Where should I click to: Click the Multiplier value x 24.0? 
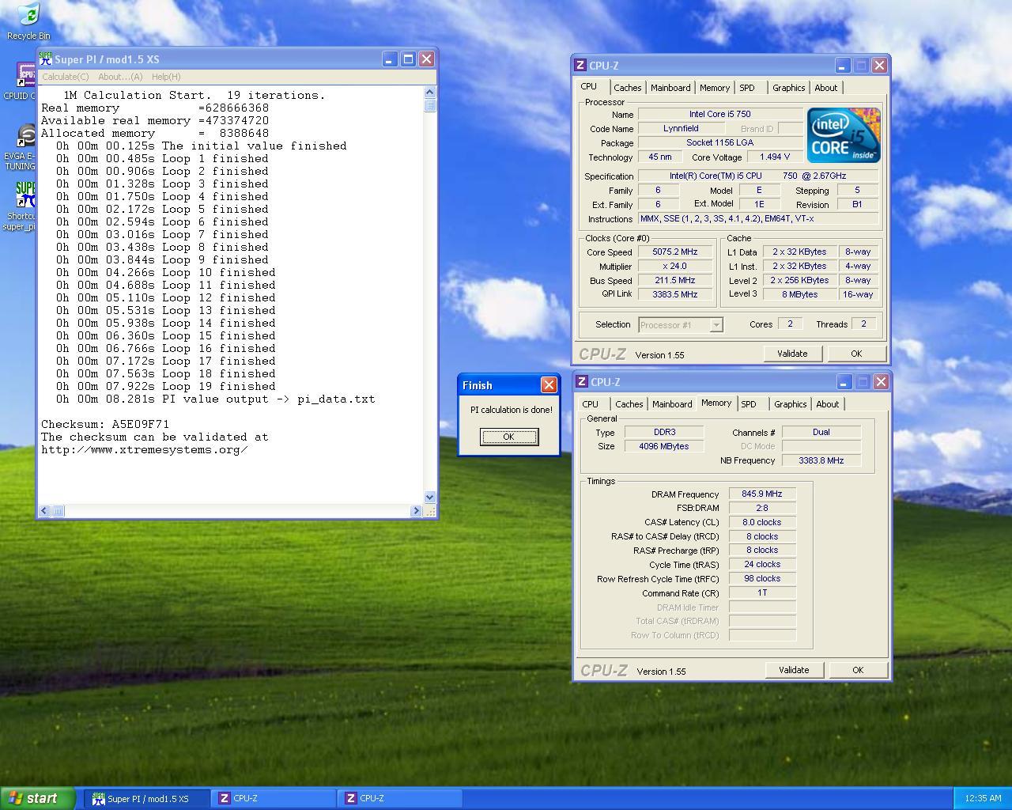[x=675, y=266]
